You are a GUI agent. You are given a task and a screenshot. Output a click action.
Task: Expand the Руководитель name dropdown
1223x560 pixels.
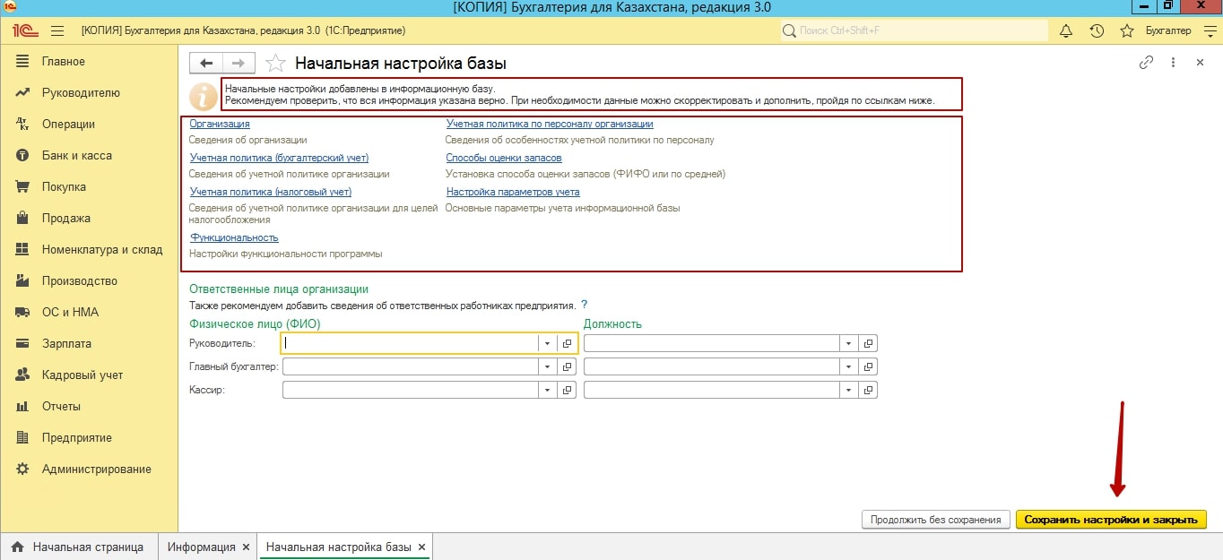click(547, 343)
